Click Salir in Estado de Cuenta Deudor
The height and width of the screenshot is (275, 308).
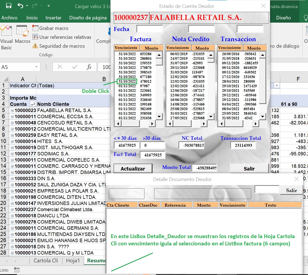(249, 169)
